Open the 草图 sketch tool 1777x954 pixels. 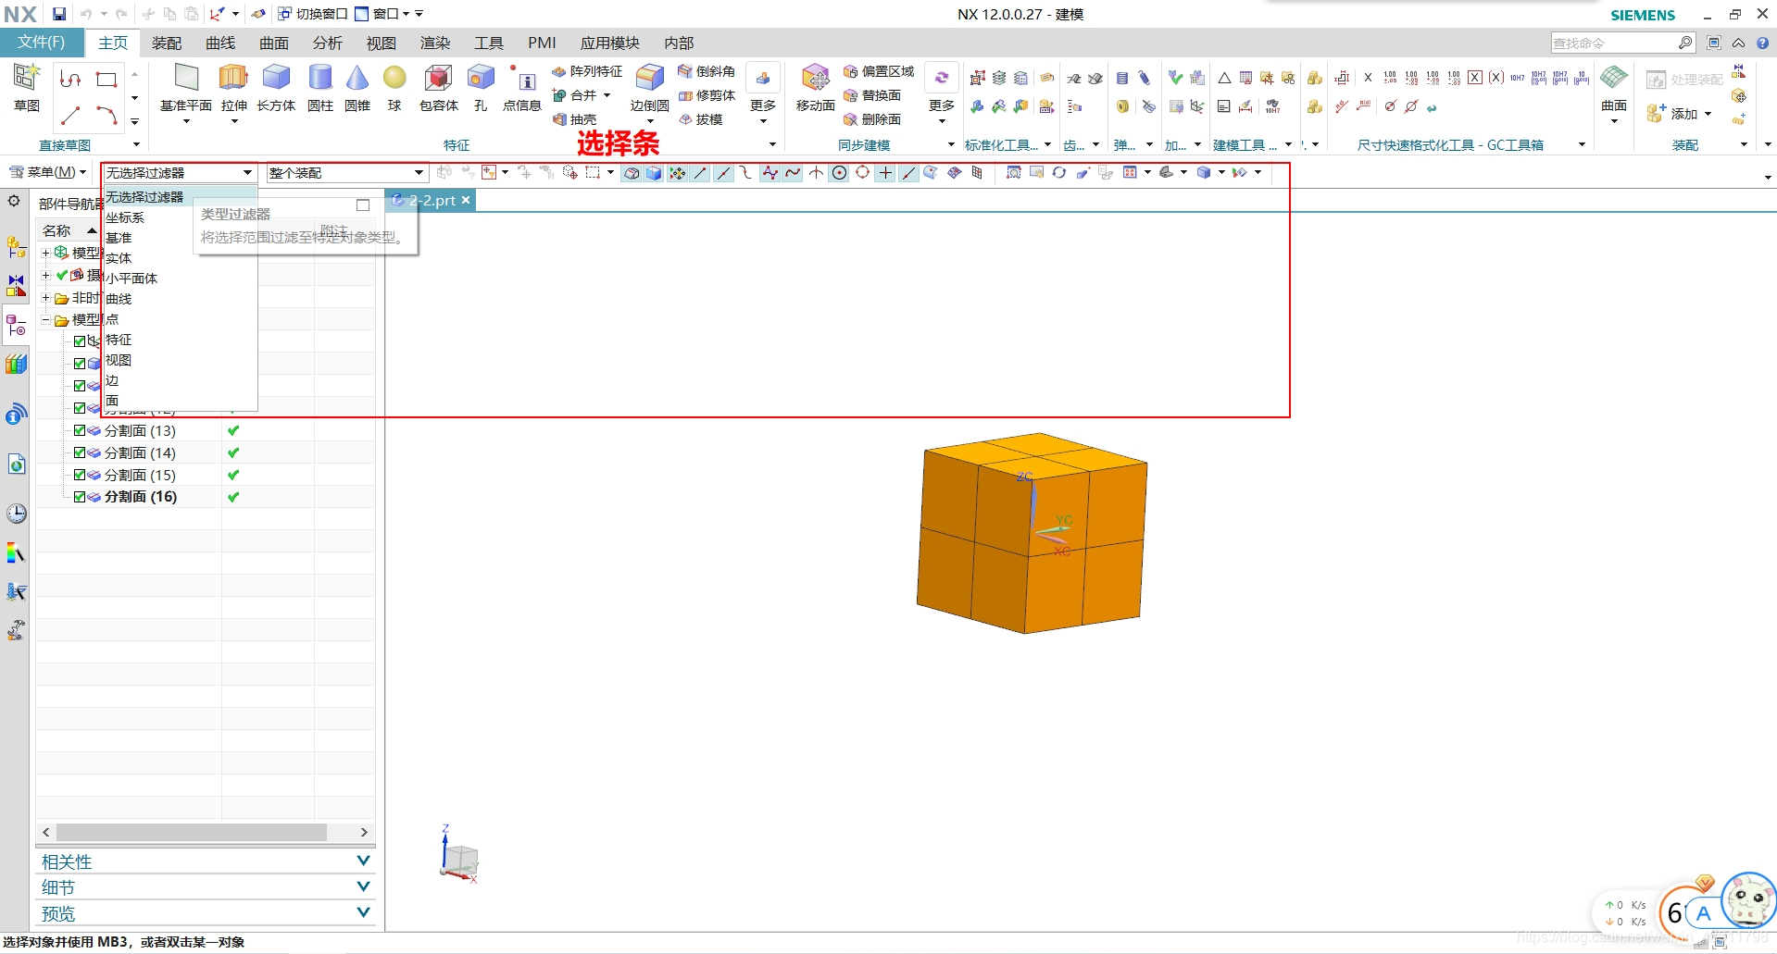(26, 87)
